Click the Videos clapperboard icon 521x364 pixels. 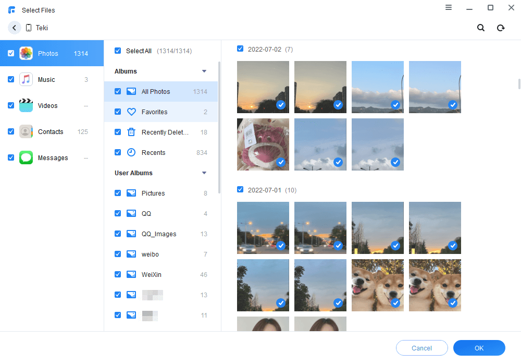[x=26, y=105]
